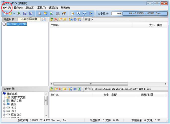The width and height of the screenshot is (170, 124).
Task: Expand the (C:) drive node
Action: tap(4, 108)
